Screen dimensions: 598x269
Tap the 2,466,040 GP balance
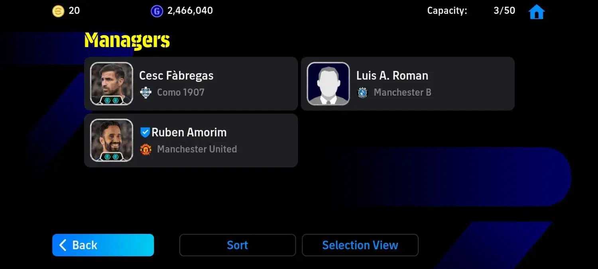click(x=190, y=11)
